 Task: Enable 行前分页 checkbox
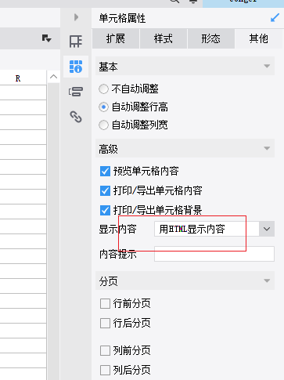[105, 304]
